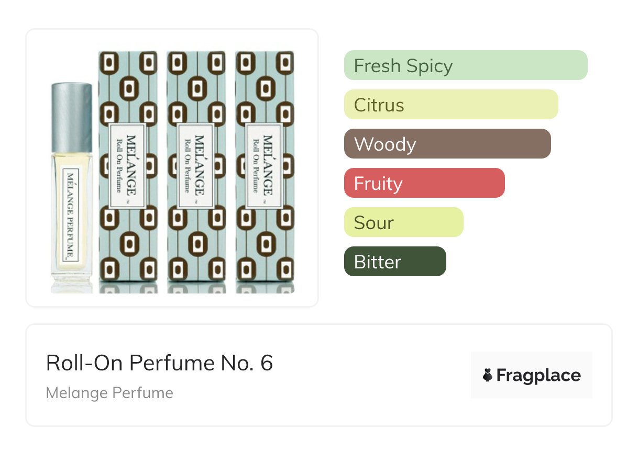Click the dark green Bitter bar
This screenshot has width=638, height=452.
coord(394,262)
